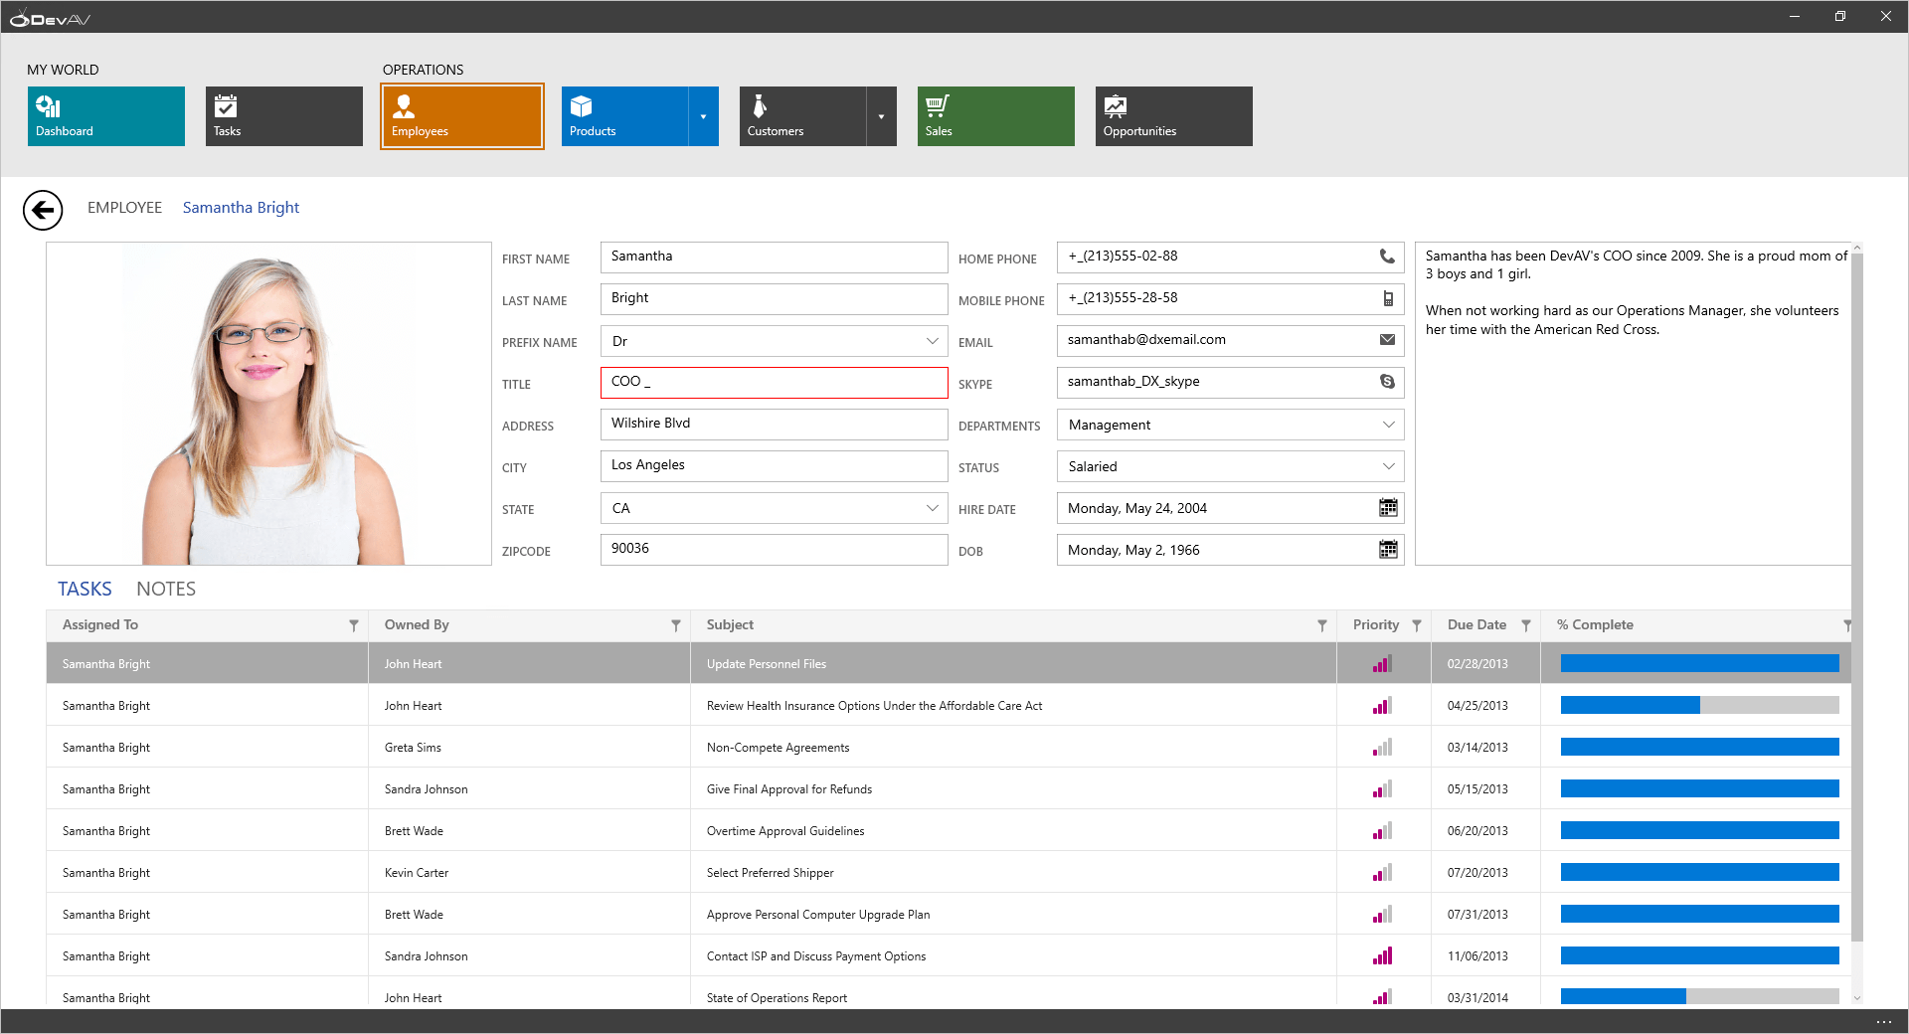Open the State dropdown showing CA
Image resolution: width=1909 pixels, height=1034 pixels.
click(x=932, y=508)
